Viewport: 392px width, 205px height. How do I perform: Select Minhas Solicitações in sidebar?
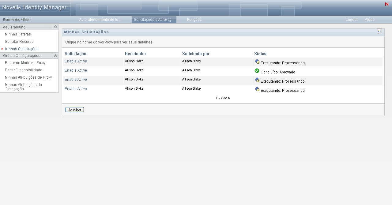click(x=22, y=49)
